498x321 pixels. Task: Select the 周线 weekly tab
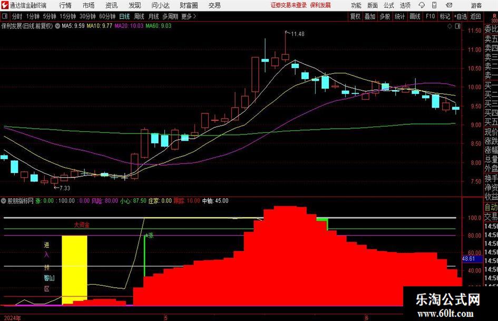(x=139, y=16)
